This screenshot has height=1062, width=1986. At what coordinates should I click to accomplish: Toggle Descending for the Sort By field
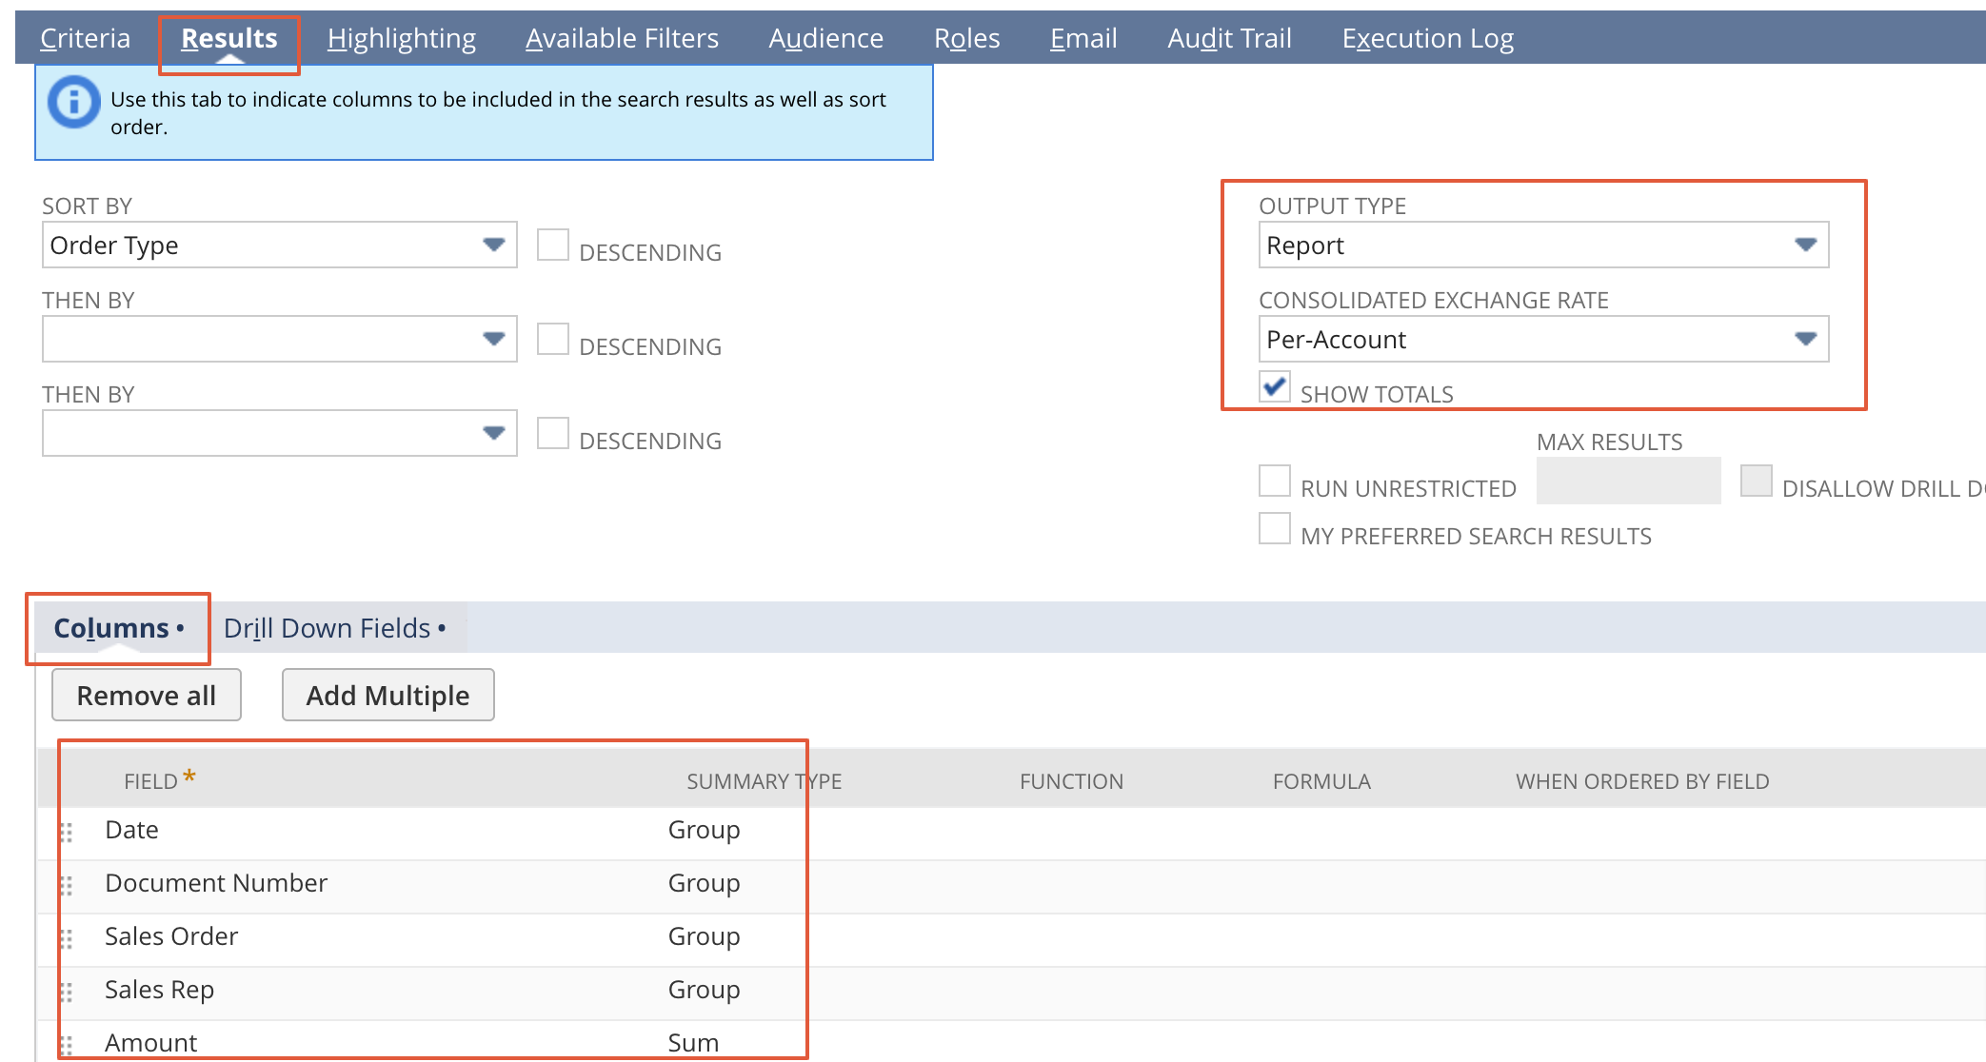(553, 245)
